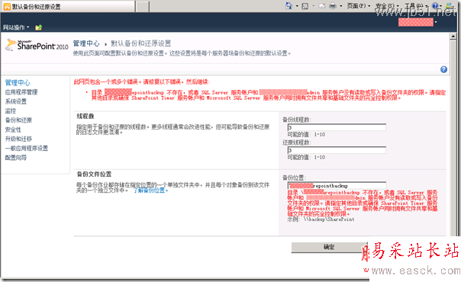
Task: Open the Home button dropdown arrow
Action: point(297,6)
